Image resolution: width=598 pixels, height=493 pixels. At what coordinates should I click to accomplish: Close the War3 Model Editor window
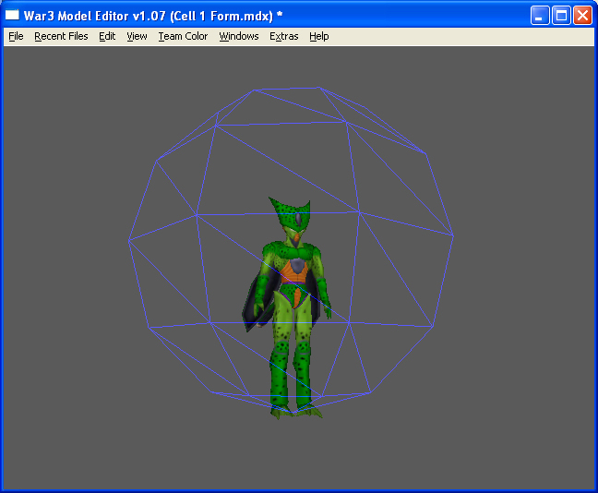point(582,16)
